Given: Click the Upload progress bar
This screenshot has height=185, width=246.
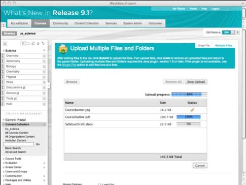Looking at the screenshot, I should point(189,95).
